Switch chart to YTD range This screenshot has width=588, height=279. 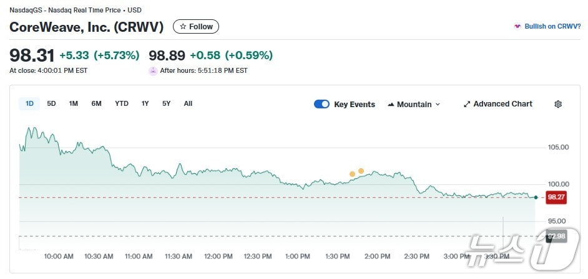(x=122, y=104)
